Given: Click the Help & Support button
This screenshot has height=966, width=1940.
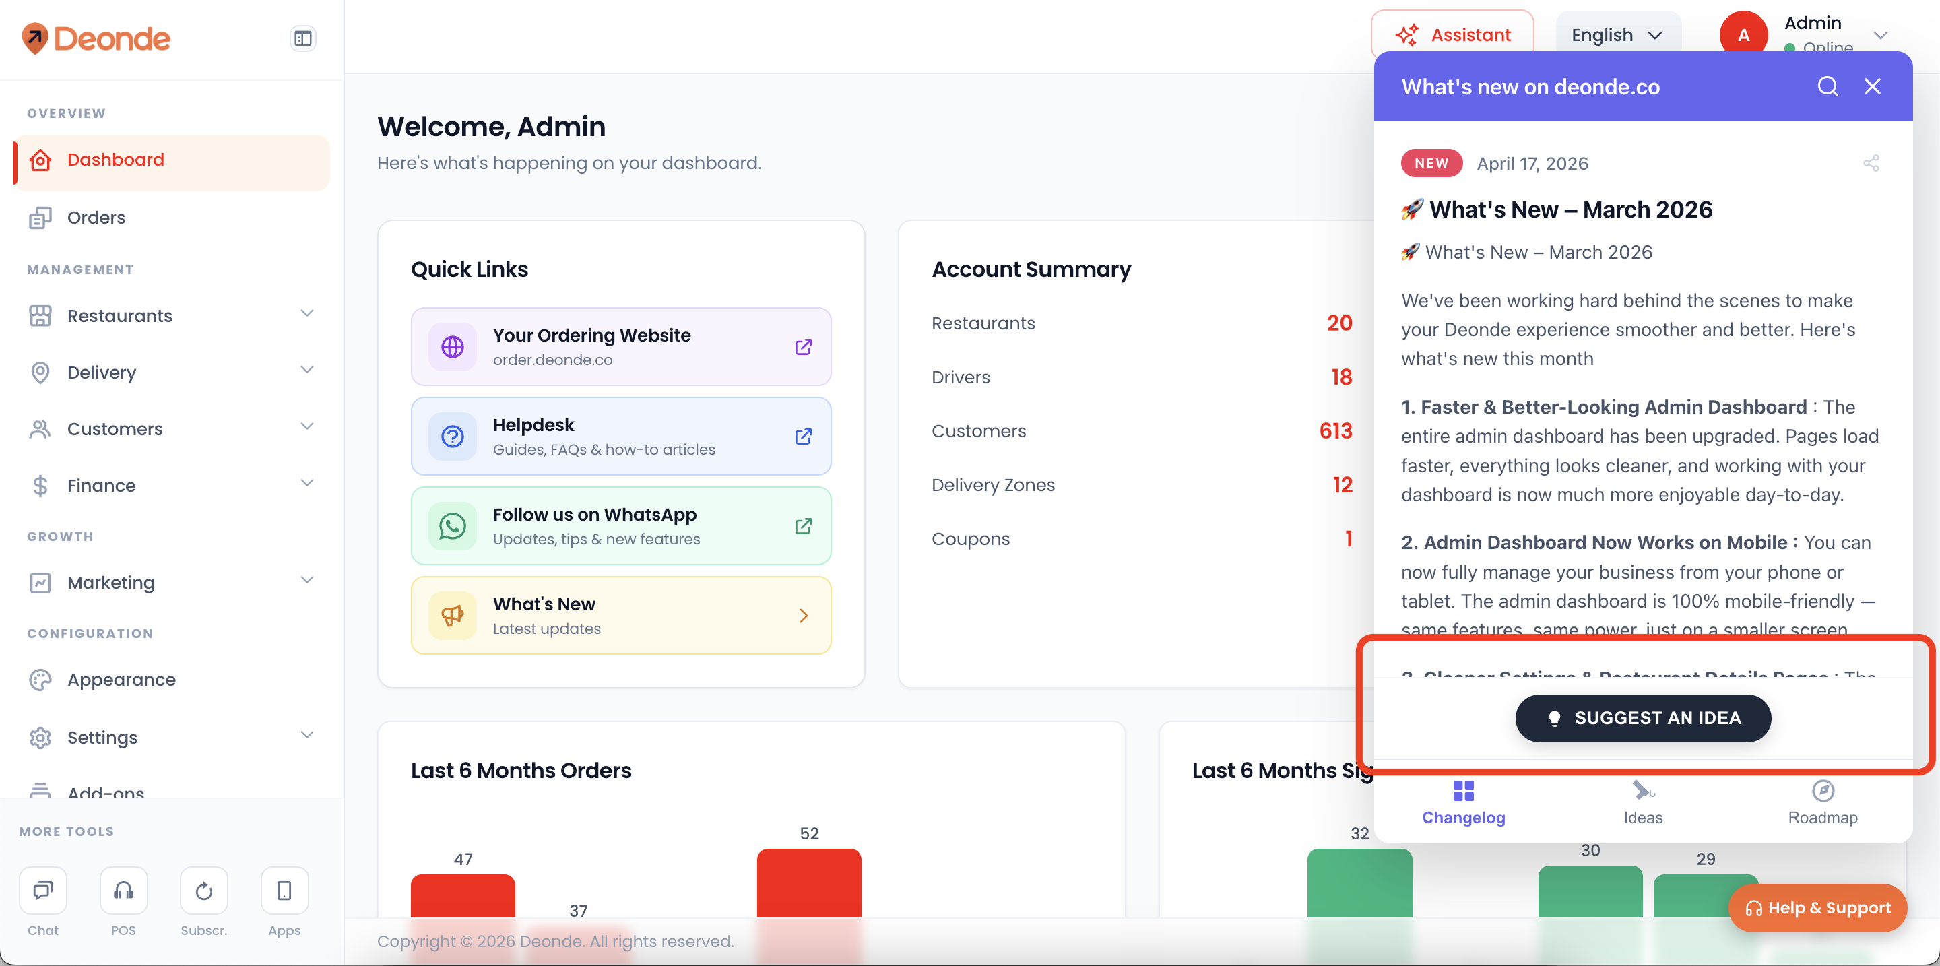Looking at the screenshot, I should (x=1817, y=907).
